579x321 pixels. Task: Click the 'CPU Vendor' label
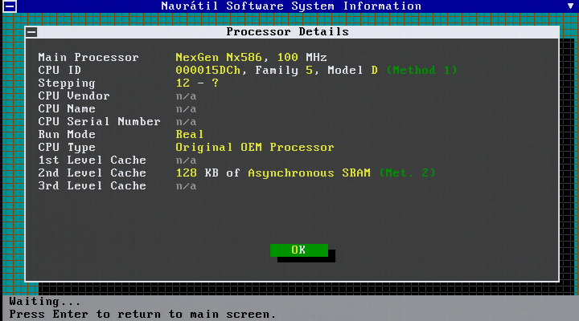[74, 96]
